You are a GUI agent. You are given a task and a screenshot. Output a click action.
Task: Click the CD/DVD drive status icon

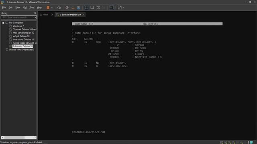pos(226,142)
